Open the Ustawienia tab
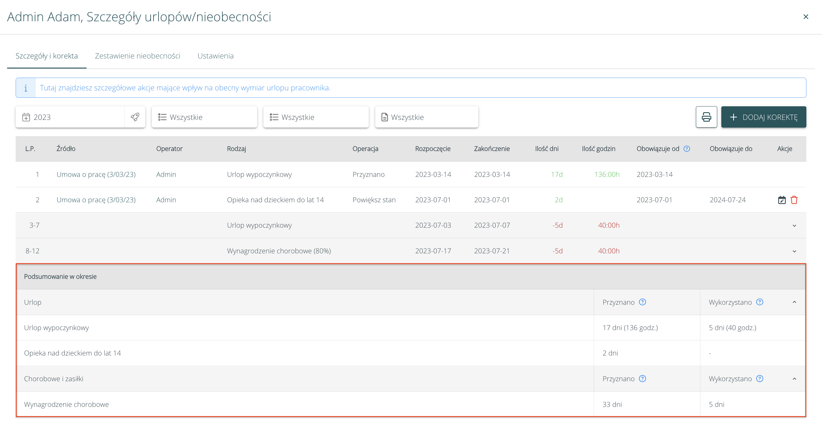 click(216, 56)
